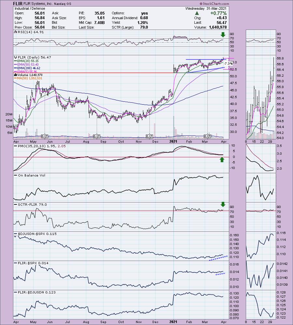The image size is (293, 325).
Task: Click the Prev Close value 56.04
Action: tap(40, 27)
